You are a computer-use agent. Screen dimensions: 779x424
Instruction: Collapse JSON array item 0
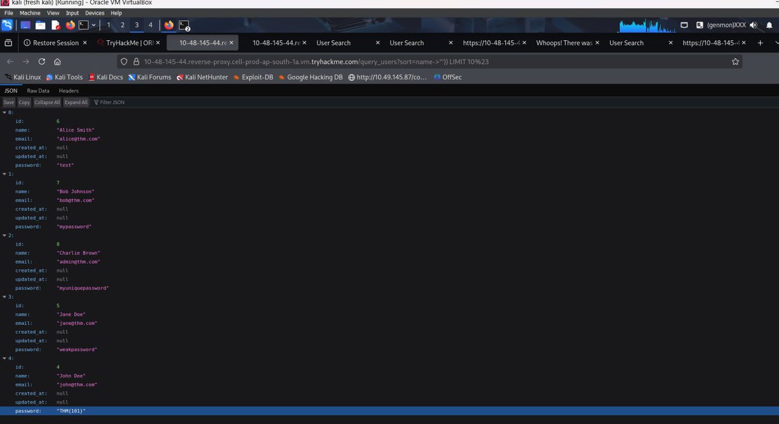(x=5, y=112)
